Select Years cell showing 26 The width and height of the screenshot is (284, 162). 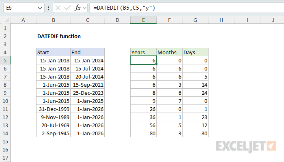coord(144,109)
